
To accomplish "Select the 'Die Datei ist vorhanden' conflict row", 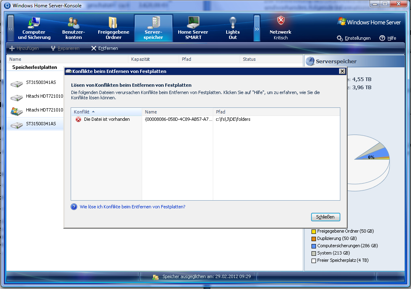I will (107, 120).
